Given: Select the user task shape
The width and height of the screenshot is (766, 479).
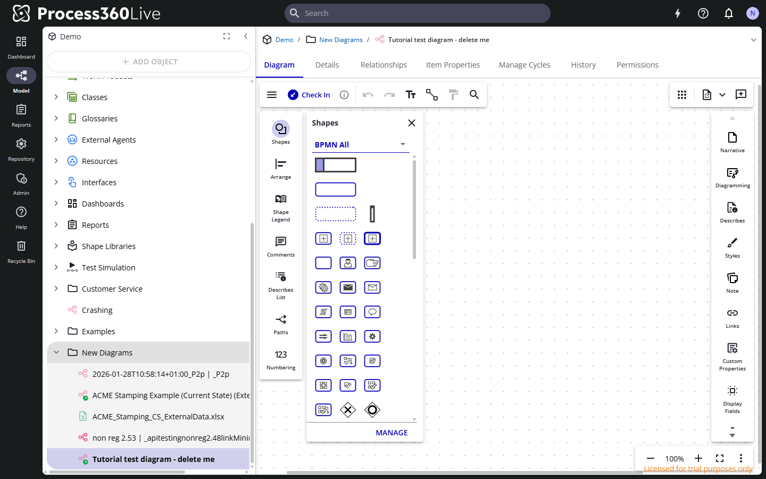Looking at the screenshot, I should pos(348,263).
